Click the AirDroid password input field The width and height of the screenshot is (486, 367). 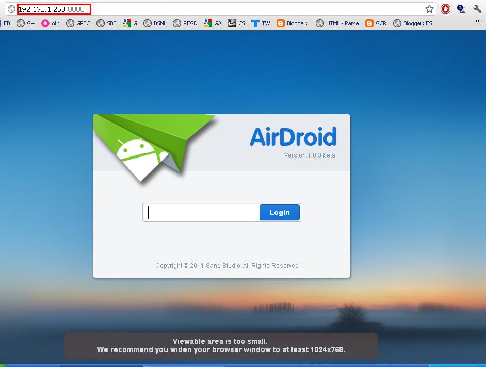pyautogui.click(x=201, y=213)
